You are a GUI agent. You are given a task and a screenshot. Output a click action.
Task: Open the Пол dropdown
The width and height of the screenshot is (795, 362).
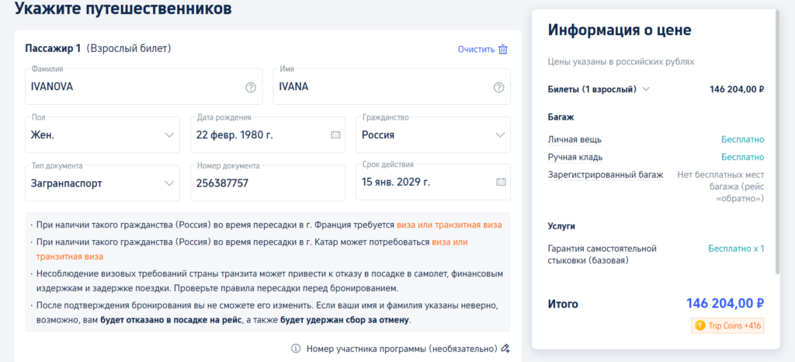[x=102, y=135]
